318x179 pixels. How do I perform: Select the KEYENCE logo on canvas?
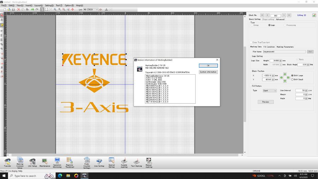[x=94, y=59]
